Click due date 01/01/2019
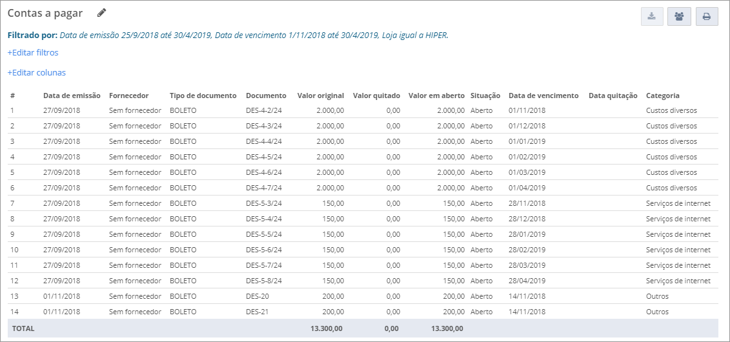730x342 pixels. 527,141
